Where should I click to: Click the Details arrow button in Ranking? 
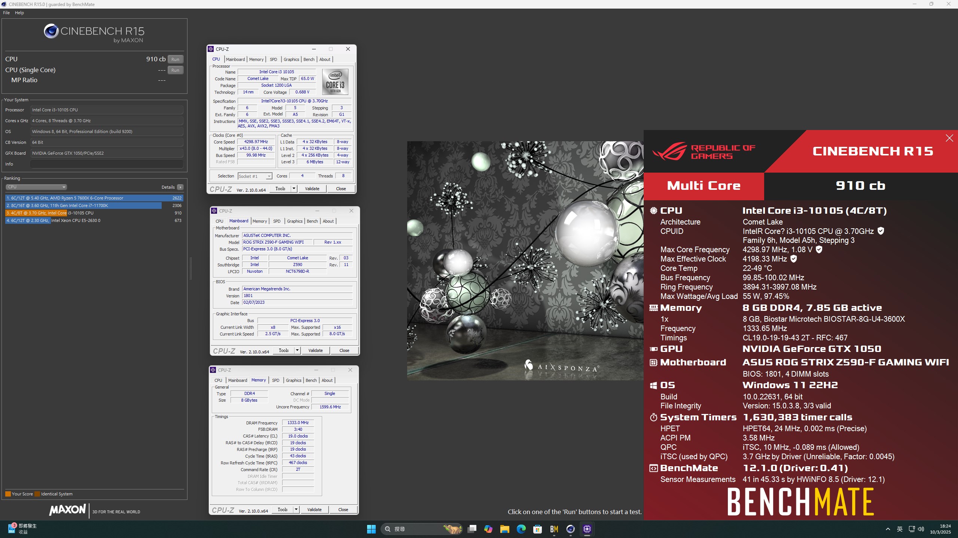pyautogui.click(x=180, y=187)
